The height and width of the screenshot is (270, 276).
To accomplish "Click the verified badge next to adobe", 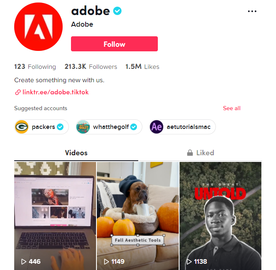I will [117, 11].
